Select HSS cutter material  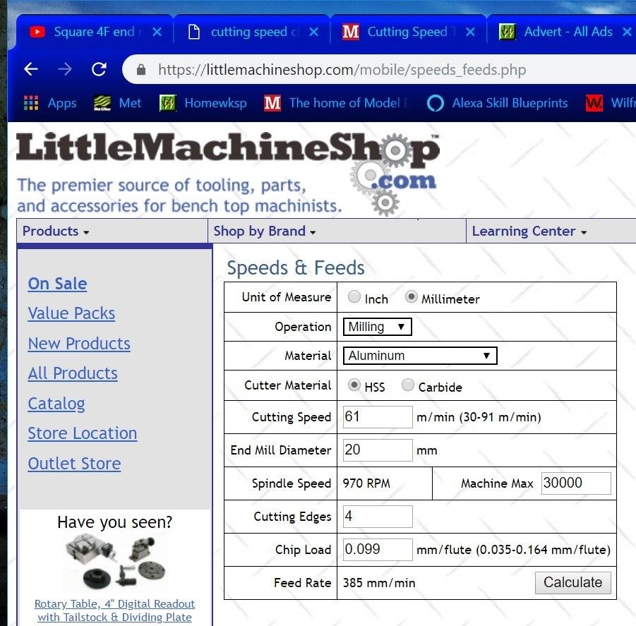pyautogui.click(x=354, y=385)
